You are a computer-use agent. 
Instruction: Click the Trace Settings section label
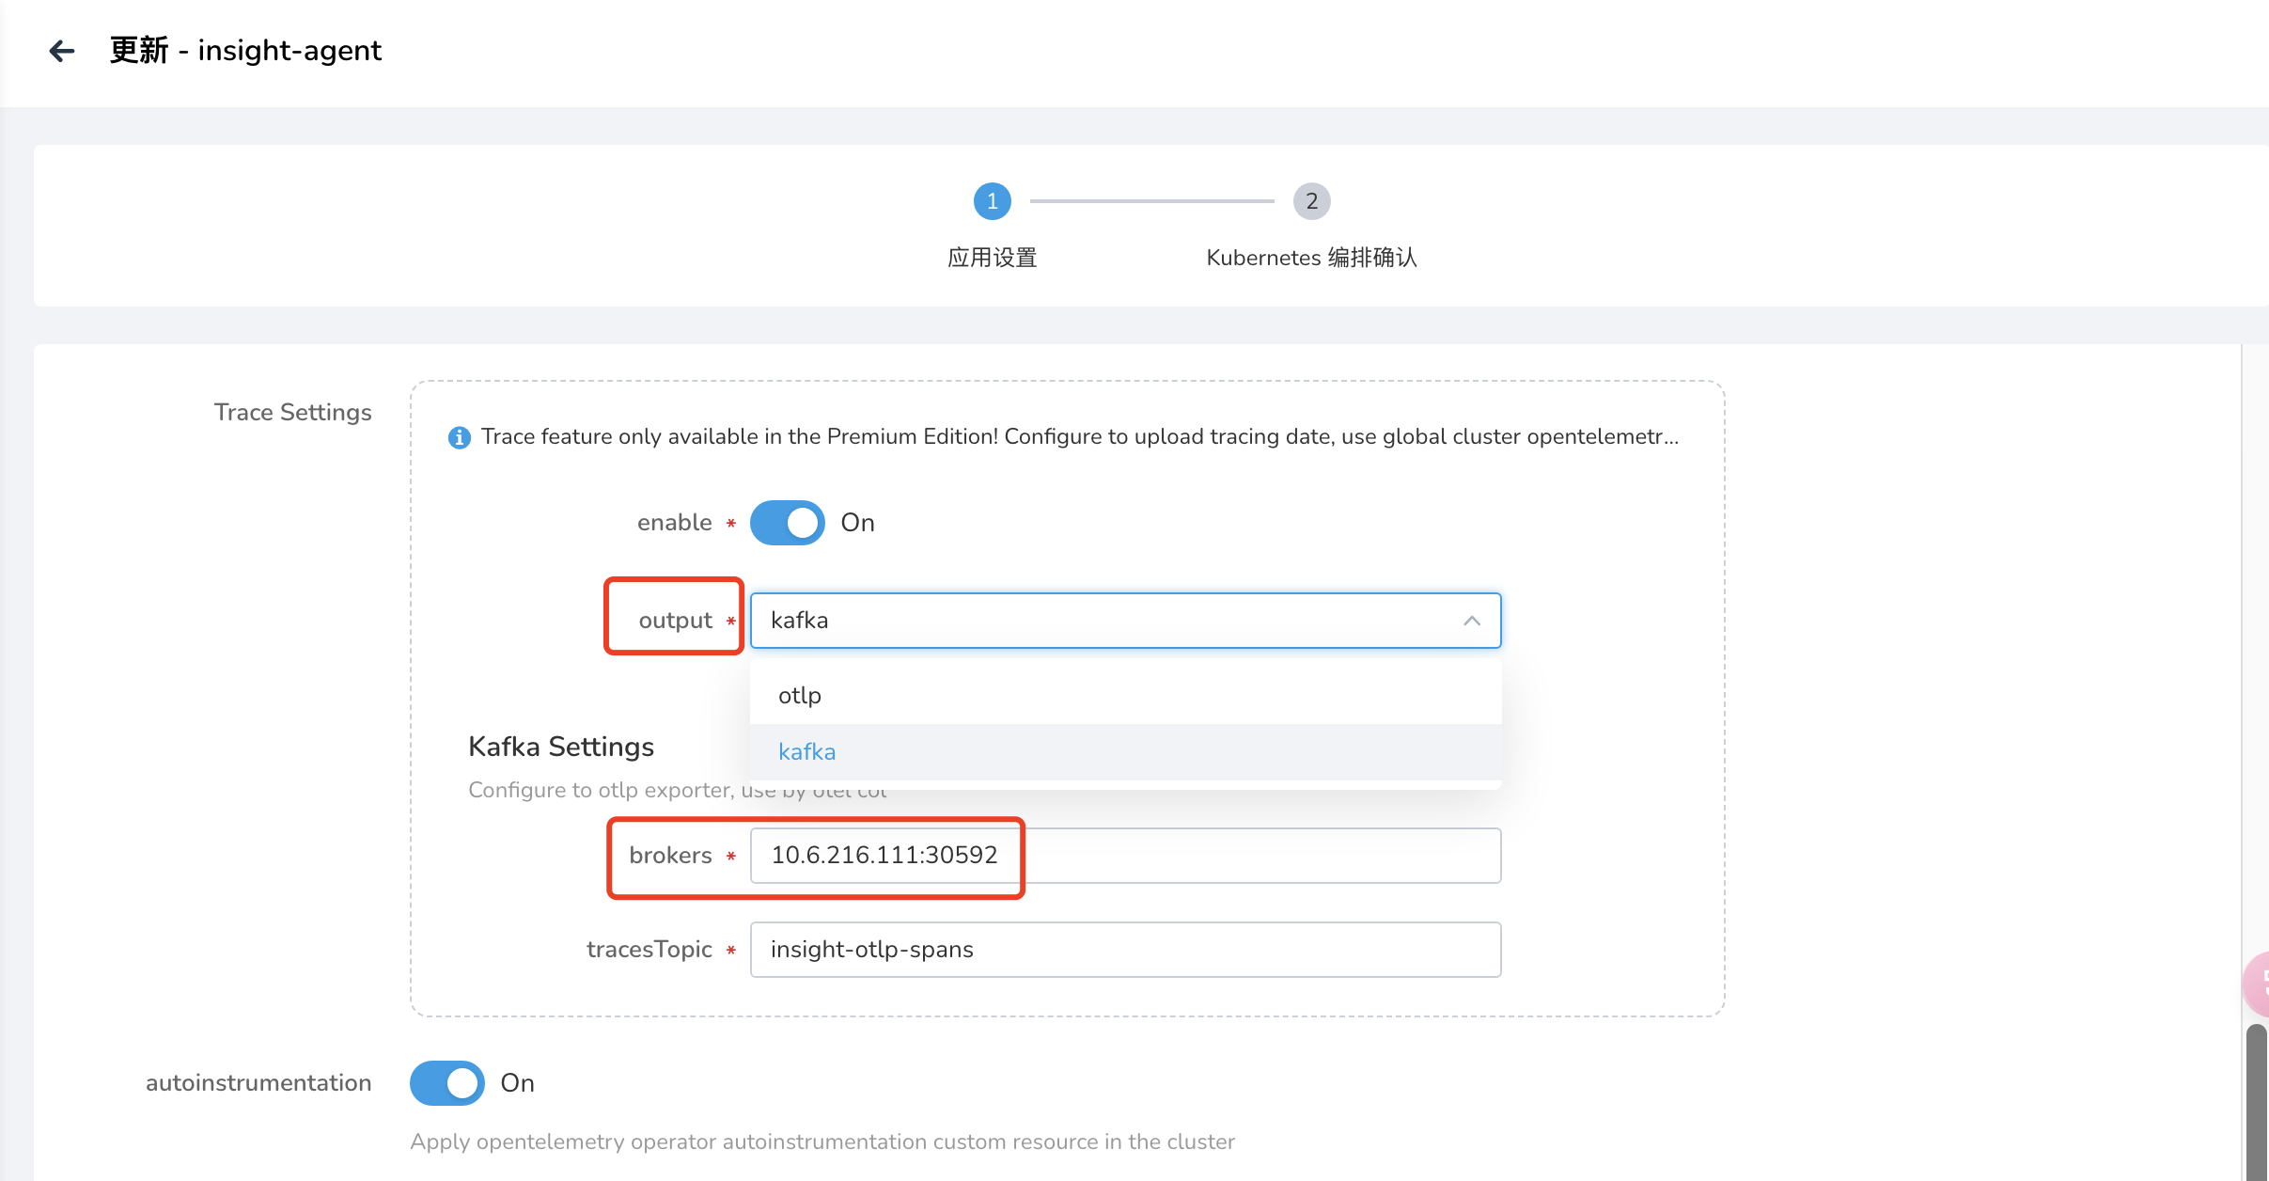click(292, 412)
